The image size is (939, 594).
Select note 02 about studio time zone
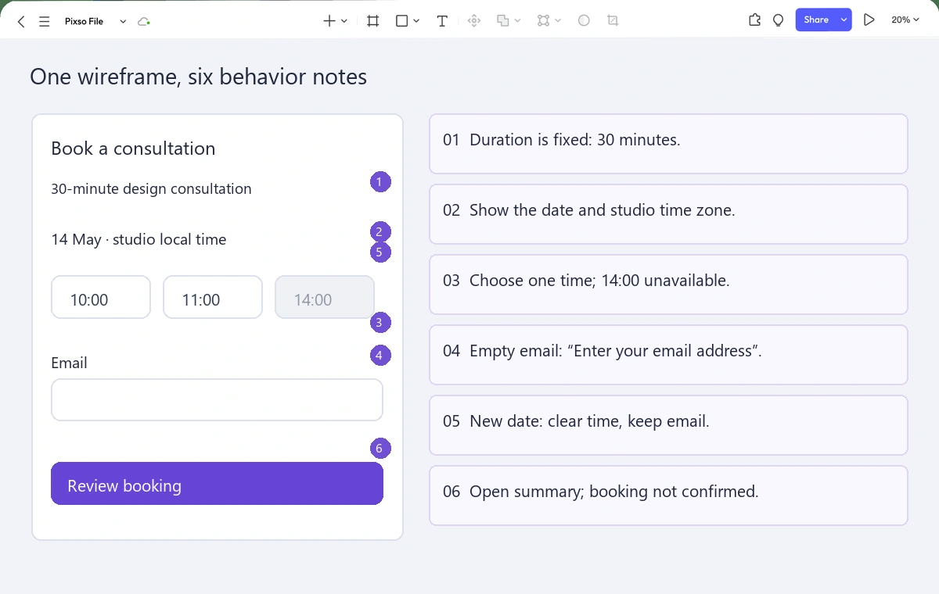(668, 214)
